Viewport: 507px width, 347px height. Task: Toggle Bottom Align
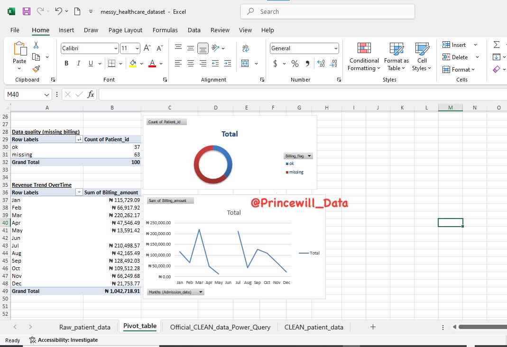(x=203, y=48)
